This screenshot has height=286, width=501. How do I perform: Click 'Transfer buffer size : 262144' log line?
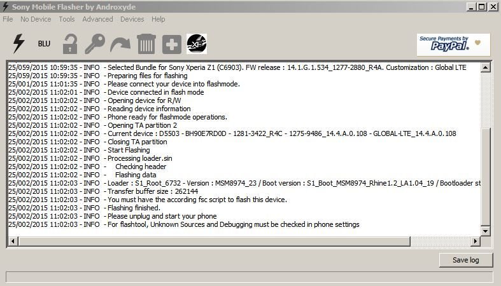[103, 192]
